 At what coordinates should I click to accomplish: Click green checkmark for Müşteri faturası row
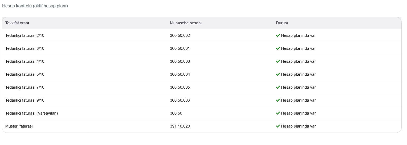point(278,126)
